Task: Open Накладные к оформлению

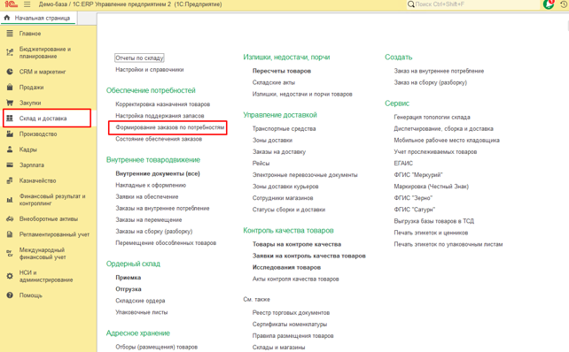Action: tap(151, 185)
